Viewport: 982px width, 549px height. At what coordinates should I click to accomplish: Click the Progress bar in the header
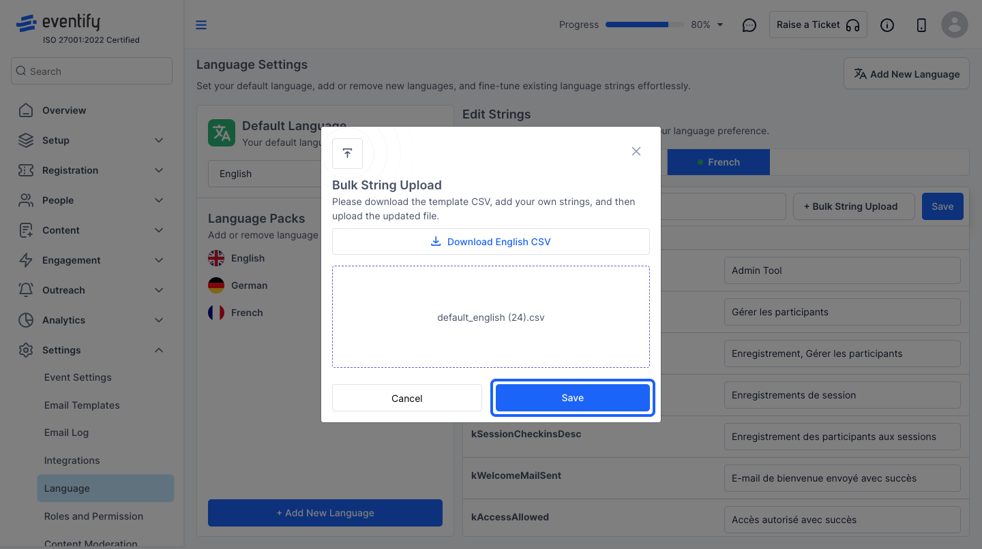click(644, 25)
